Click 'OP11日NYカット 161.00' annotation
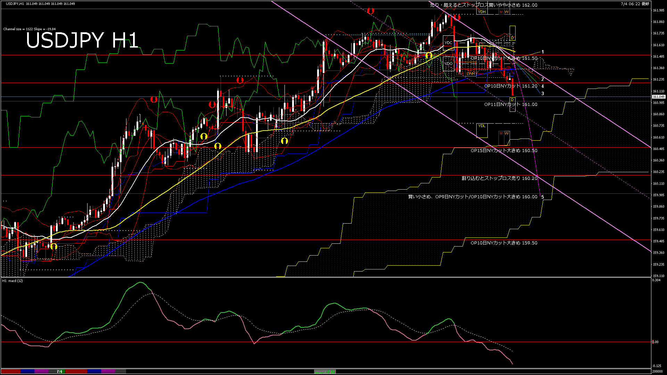The height and width of the screenshot is (375, 667). pyautogui.click(x=511, y=105)
